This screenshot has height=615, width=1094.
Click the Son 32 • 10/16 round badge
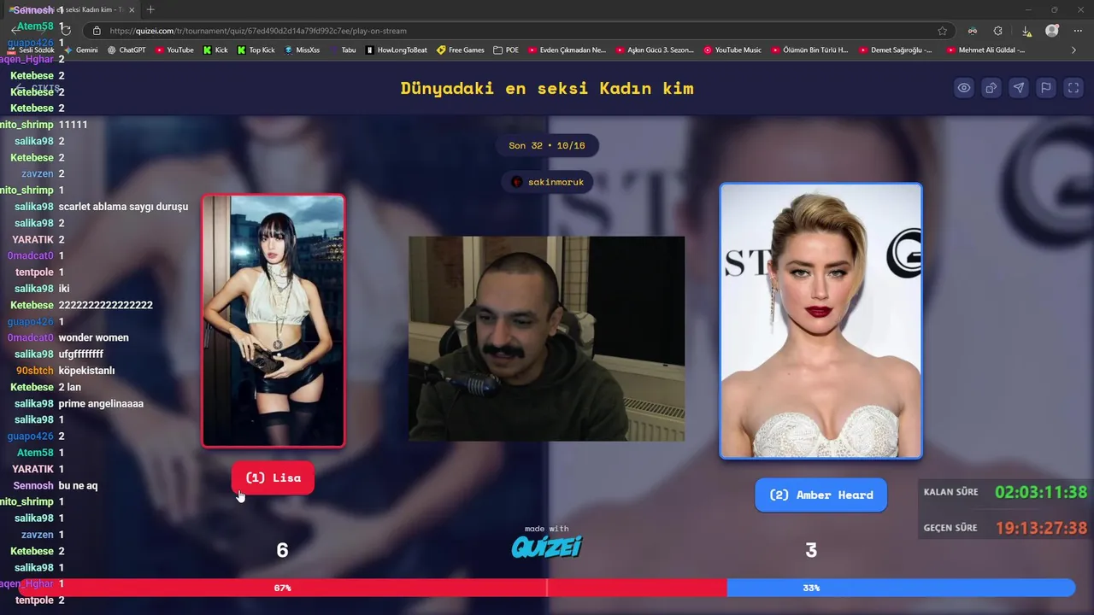point(547,145)
